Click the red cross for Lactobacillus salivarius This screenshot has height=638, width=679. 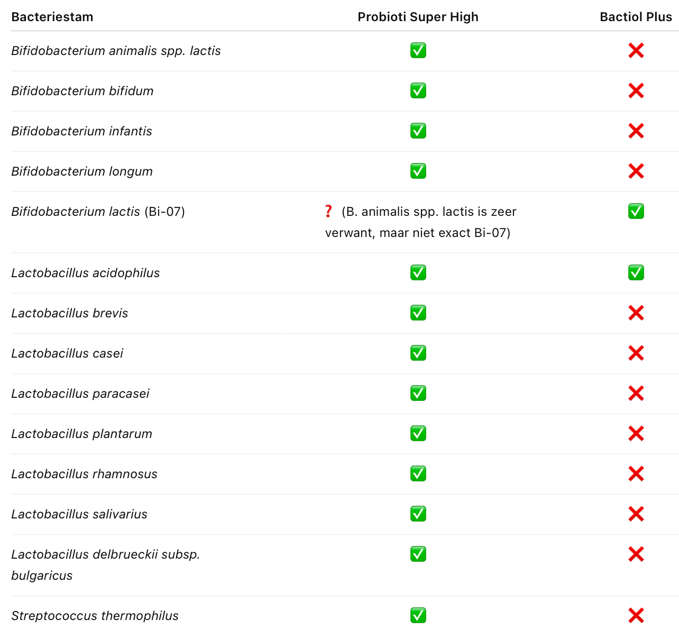point(636,514)
